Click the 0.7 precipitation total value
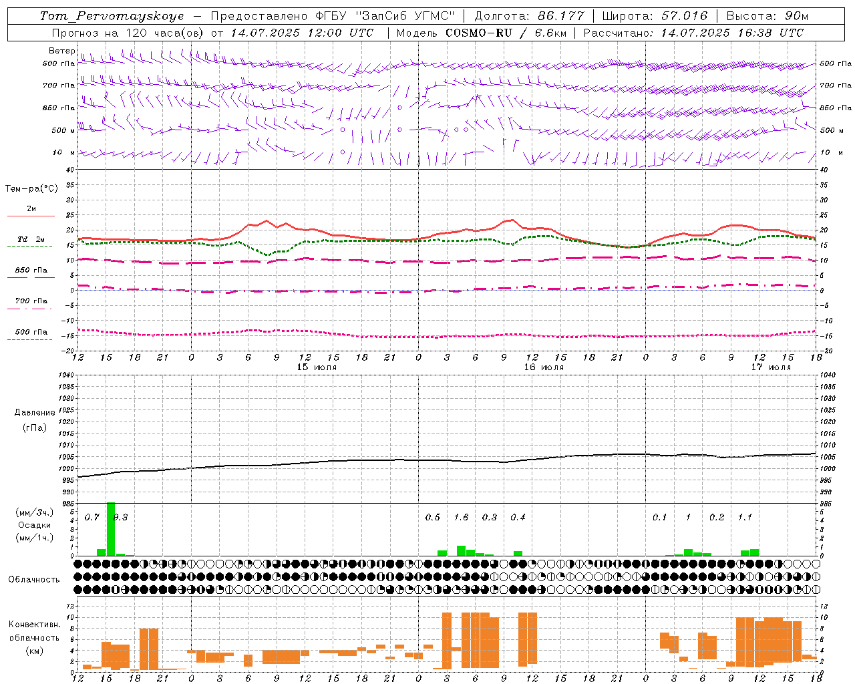This screenshot has width=855, height=684. (x=92, y=518)
